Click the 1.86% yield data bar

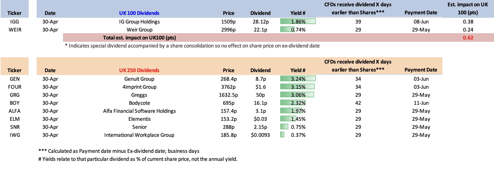coord(298,22)
